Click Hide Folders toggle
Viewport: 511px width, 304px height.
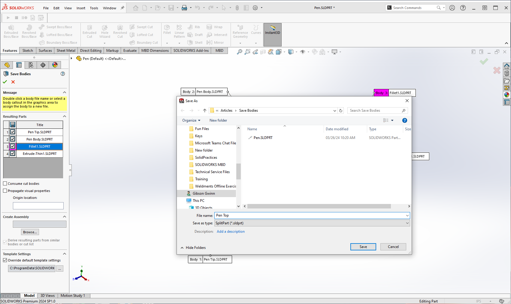point(193,248)
